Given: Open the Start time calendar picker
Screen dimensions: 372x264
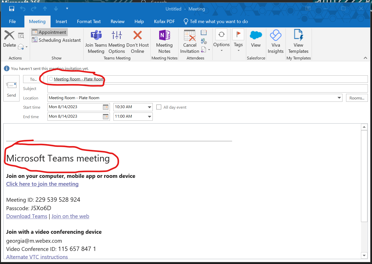Looking at the screenshot, I should (x=106, y=107).
